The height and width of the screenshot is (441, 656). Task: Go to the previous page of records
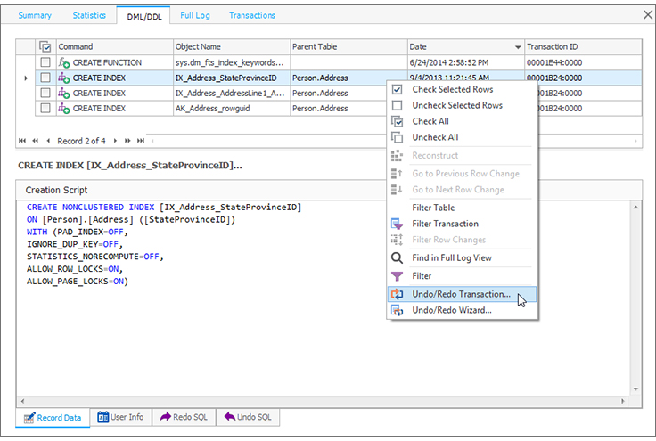[x=36, y=141]
